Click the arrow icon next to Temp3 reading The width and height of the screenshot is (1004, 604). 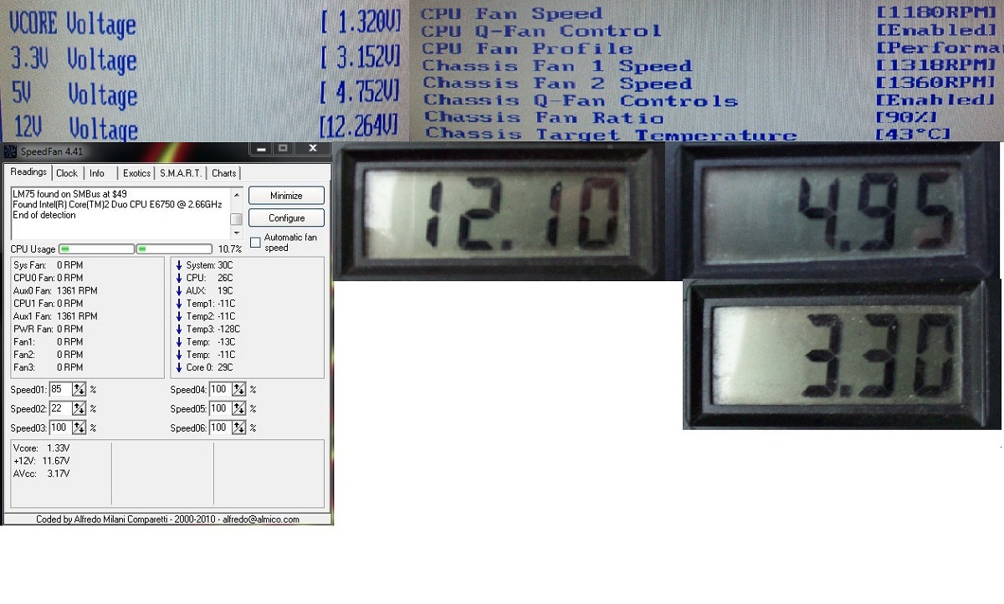[179, 329]
